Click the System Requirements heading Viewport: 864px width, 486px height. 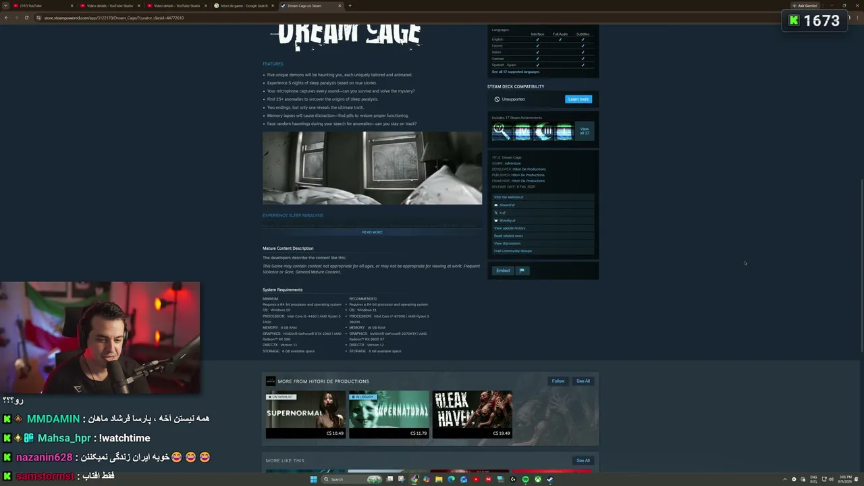coord(283,290)
